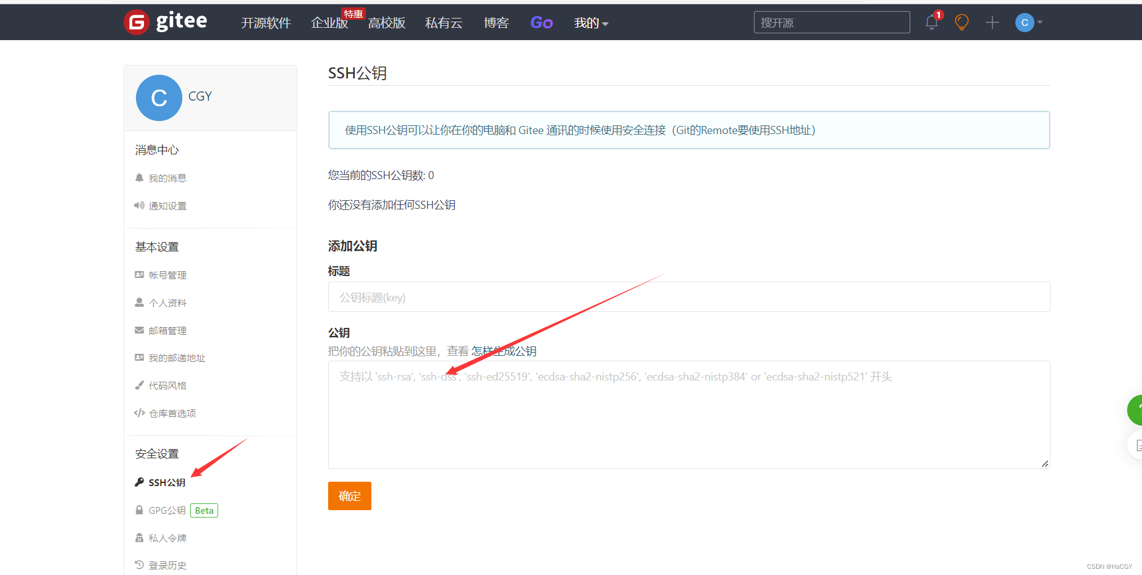Open 个人资料 in the sidebar
The image size is (1142, 575).
(167, 303)
